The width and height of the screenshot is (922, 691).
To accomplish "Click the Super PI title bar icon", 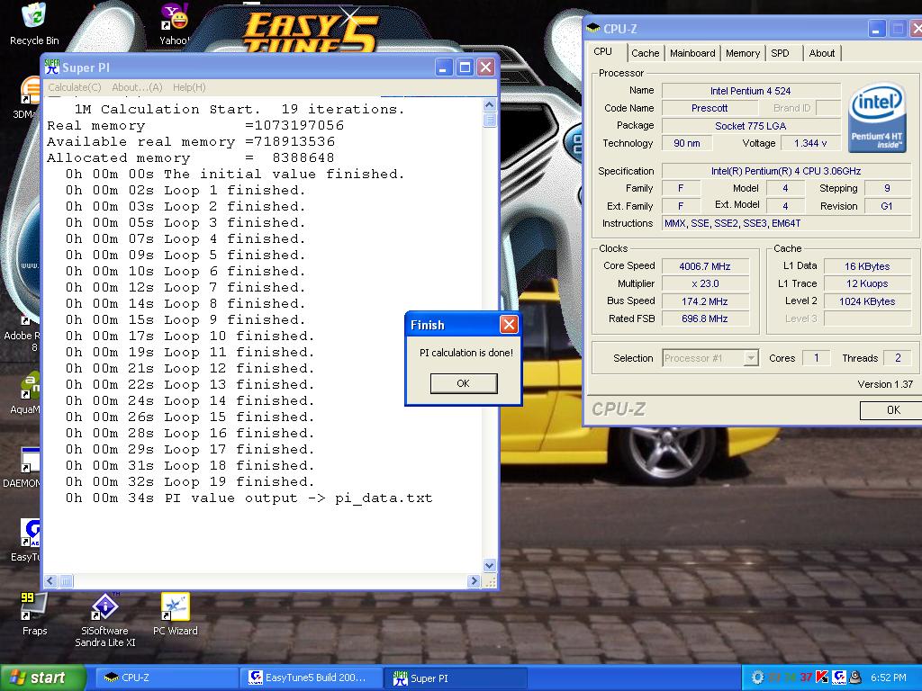I will (x=52, y=67).
